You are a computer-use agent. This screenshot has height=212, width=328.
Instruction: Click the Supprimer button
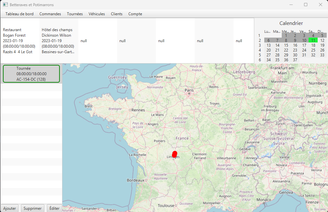click(x=32, y=208)
